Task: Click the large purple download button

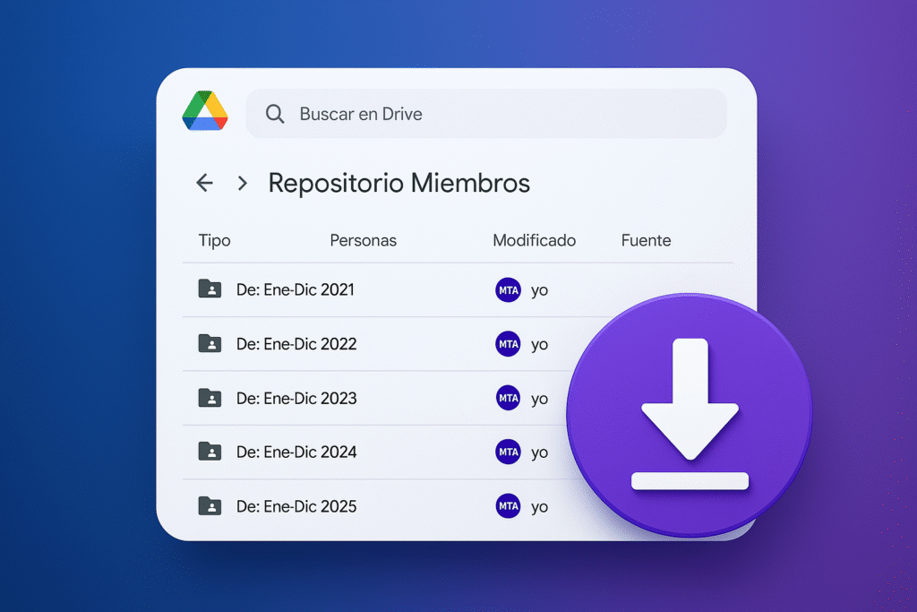Action: click(x=689, y=415)
